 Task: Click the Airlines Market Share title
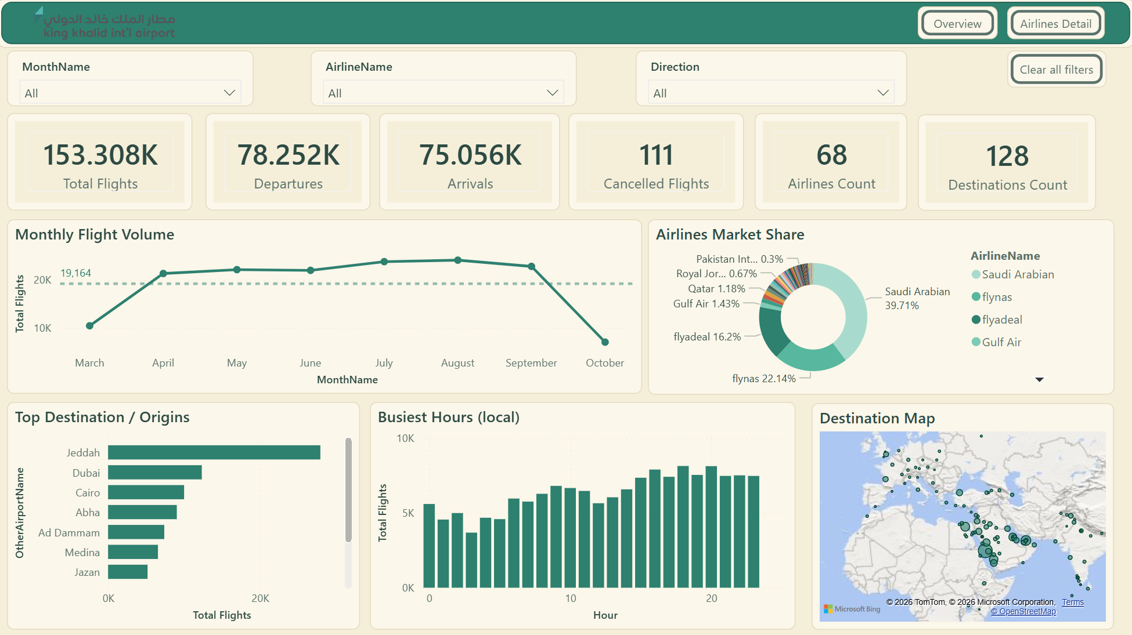pos(730,234)
